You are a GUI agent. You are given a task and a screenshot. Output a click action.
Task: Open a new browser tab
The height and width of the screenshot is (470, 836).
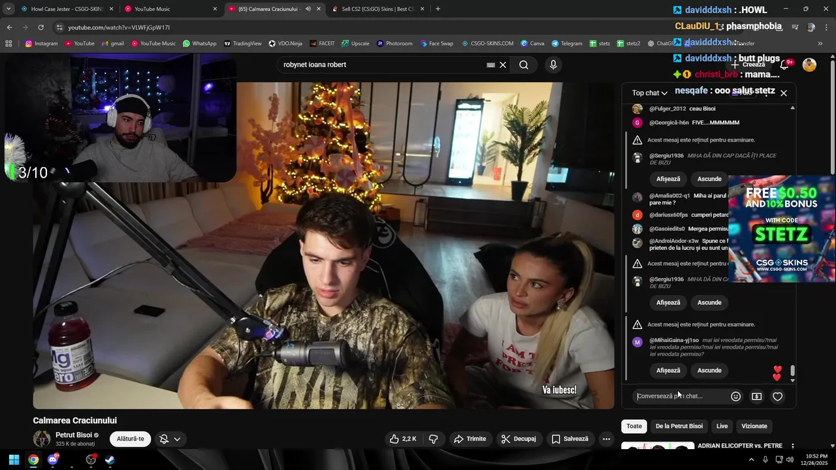(438, 9)
